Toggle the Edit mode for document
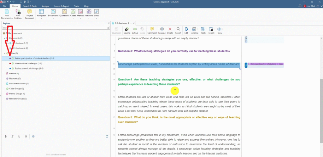This screenshot has height=157, width=323. point(186,30)
